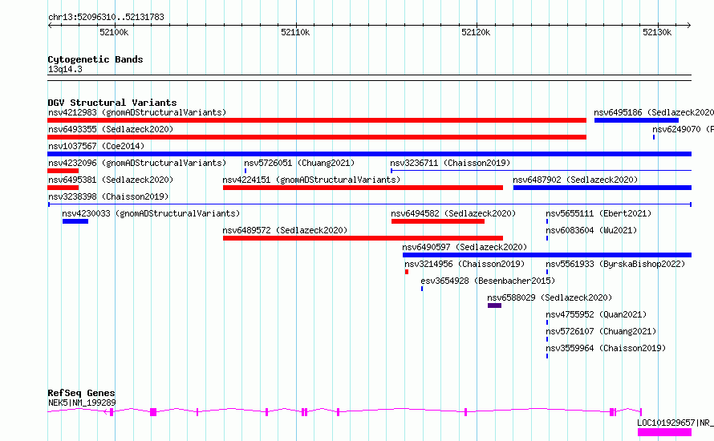Click the nsv6495186 variant label
This screenshot has height=441, width=714.
pos(654,112)
